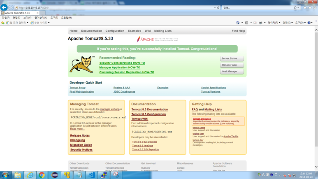Click the blue Help question mark icon
This screenshot has width=318, height=179.
click(x=309, y=23)
